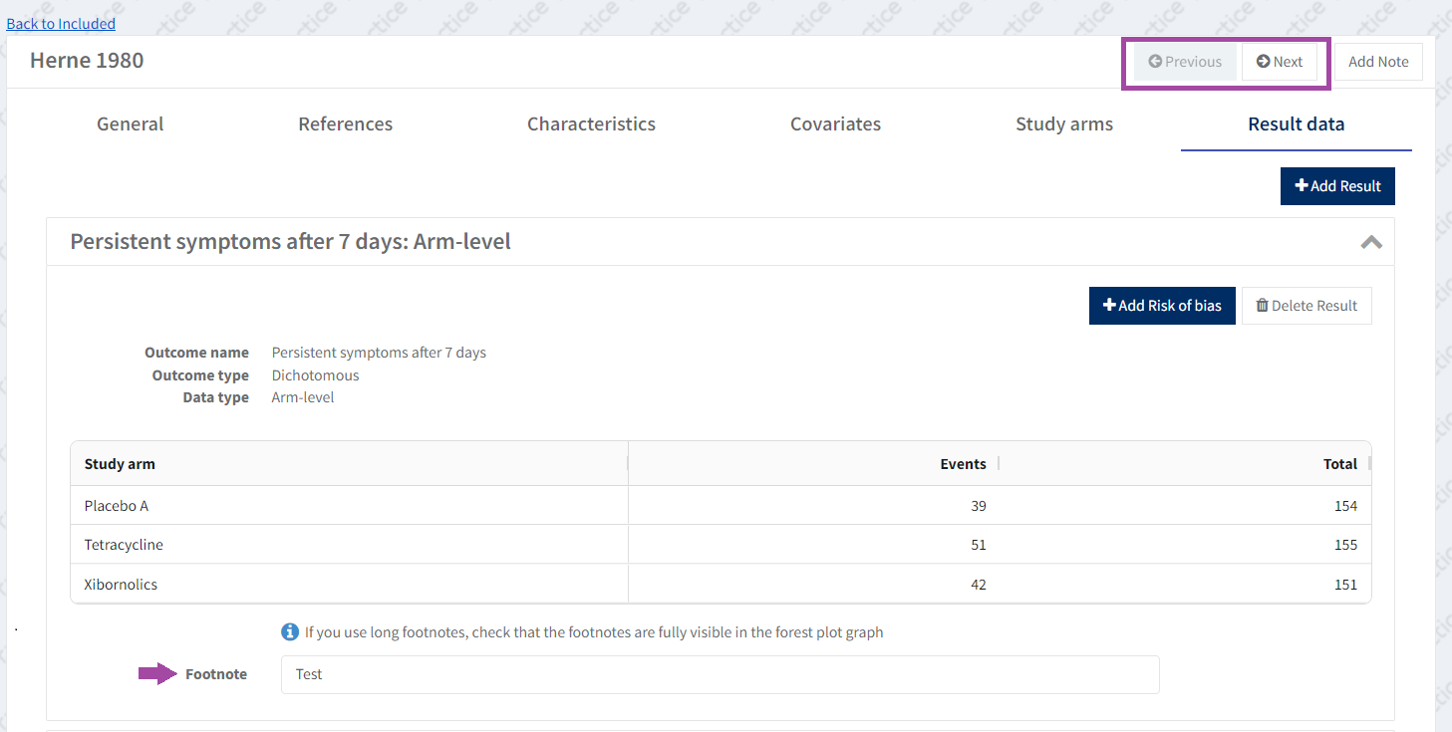
Task: Open the References tab
Action: (345, 124)
